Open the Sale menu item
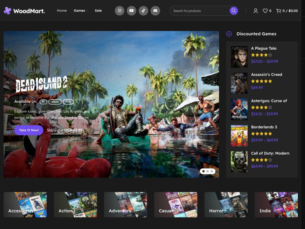Screen dimensions: 305x229 [x=98, y=11]
